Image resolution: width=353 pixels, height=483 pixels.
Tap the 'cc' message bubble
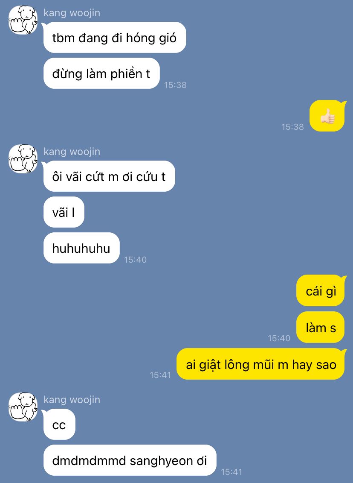(x=59, y=424)
